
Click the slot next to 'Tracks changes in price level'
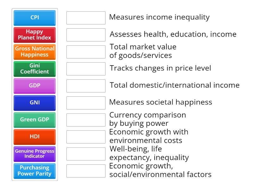(86, 69)
